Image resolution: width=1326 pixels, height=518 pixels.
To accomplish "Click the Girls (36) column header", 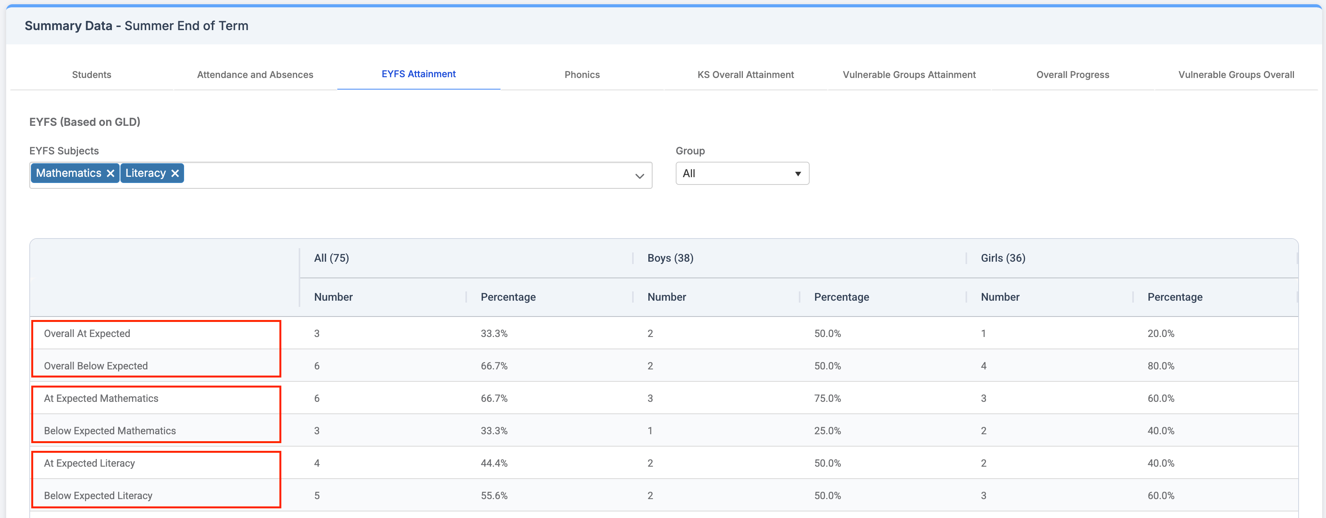I will [1003, 258].
